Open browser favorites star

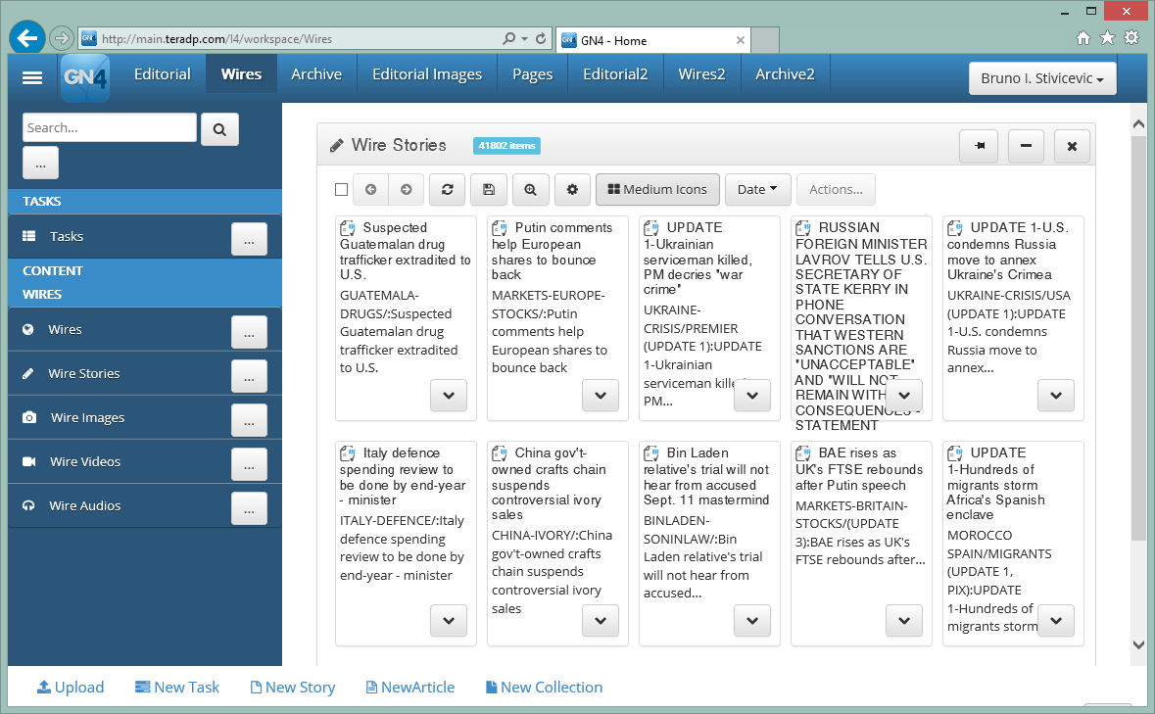(x=1107, y=37)
